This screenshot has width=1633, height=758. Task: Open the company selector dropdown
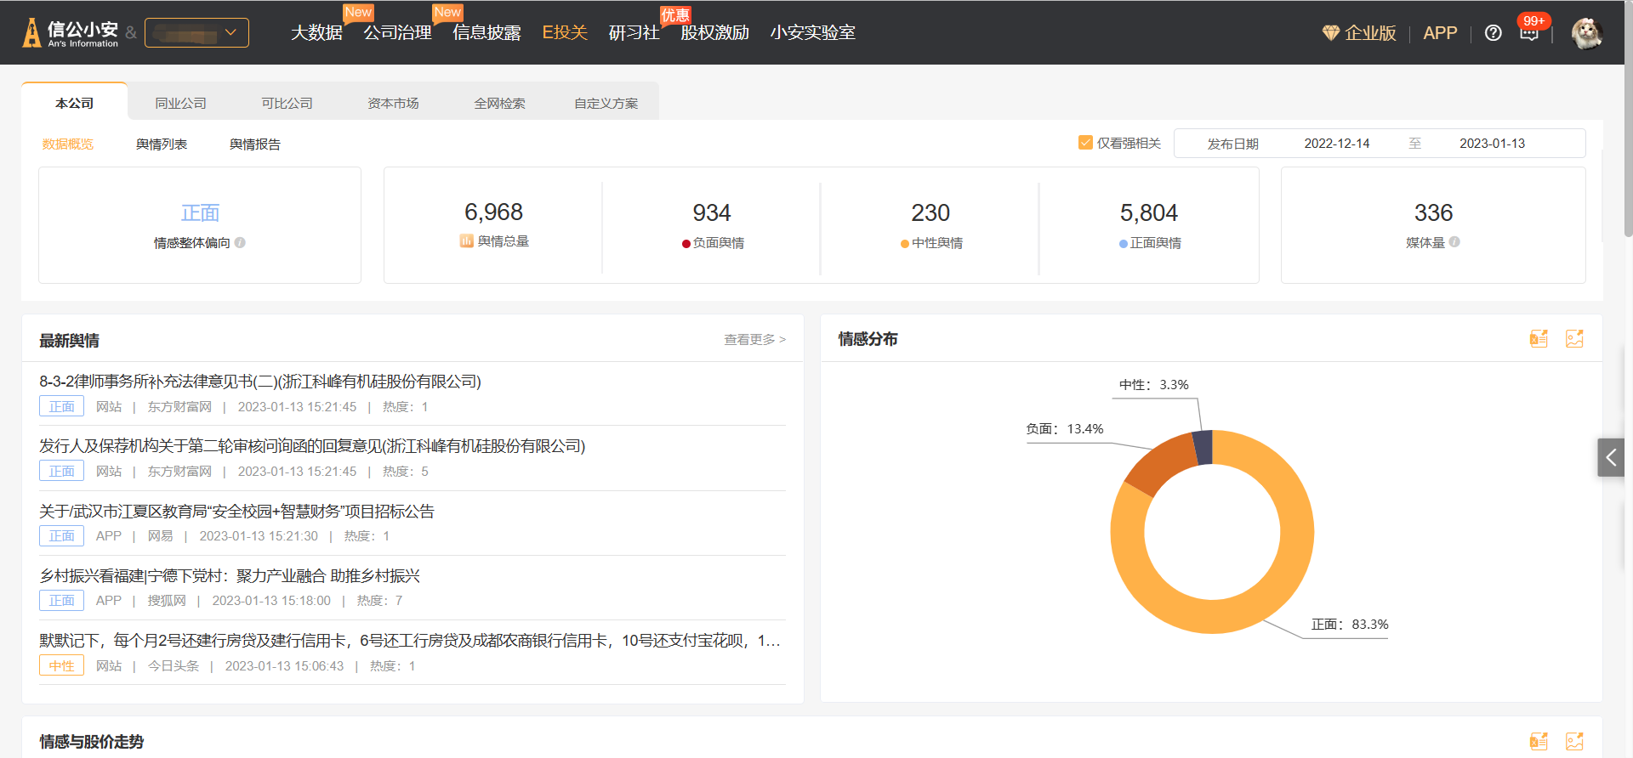point(196,33)
